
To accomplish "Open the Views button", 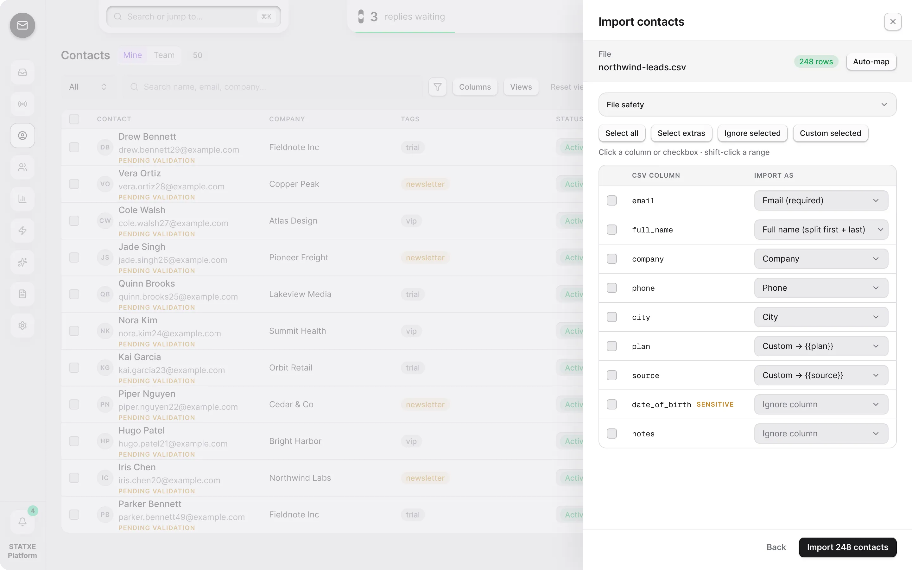I will [521, 87].
